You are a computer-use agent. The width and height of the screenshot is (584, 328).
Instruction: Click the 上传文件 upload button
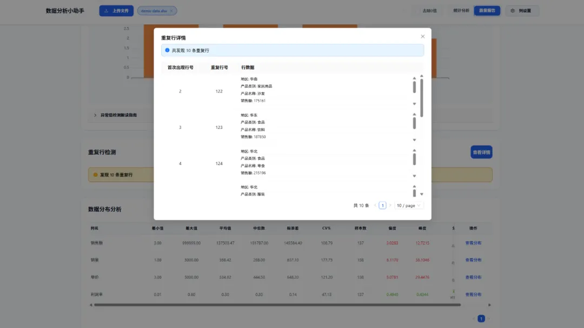(x=116, y=11)
